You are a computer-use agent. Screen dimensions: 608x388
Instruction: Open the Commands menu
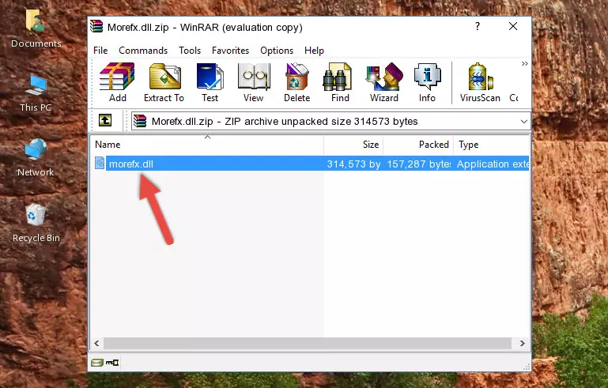coord(143,51)
